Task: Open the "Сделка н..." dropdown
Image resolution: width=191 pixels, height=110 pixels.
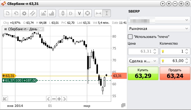Action: (143, 61)
